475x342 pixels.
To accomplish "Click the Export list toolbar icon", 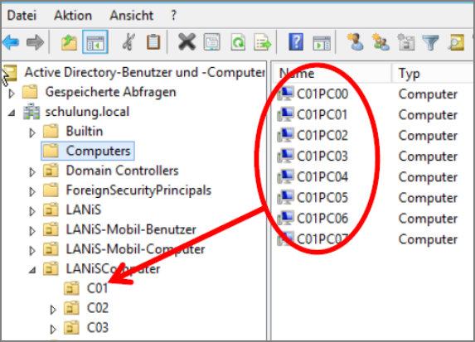I will coord(262,42).
